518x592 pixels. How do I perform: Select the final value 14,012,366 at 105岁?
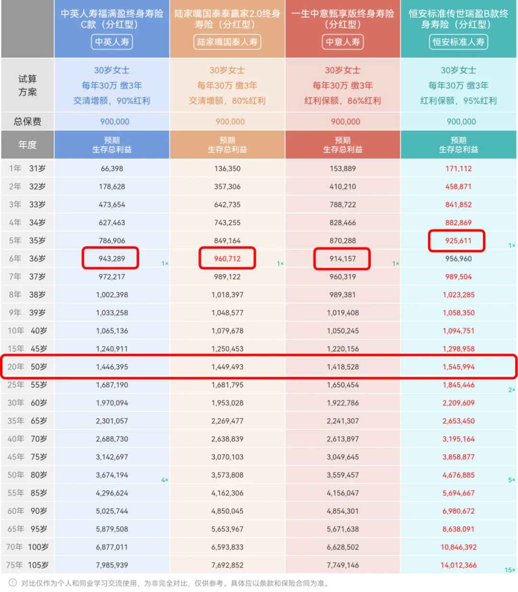pos(459,565)
